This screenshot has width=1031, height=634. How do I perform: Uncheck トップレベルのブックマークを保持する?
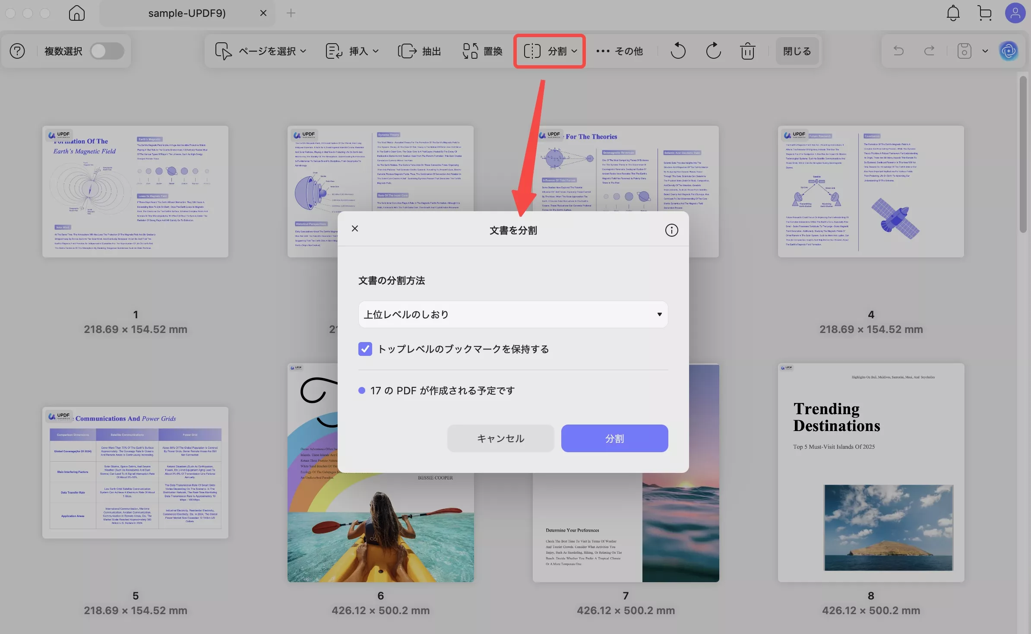click(364, 349)
